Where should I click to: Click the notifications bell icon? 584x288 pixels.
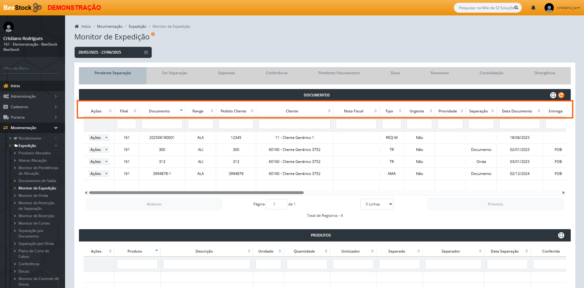[x=533, y=8]
